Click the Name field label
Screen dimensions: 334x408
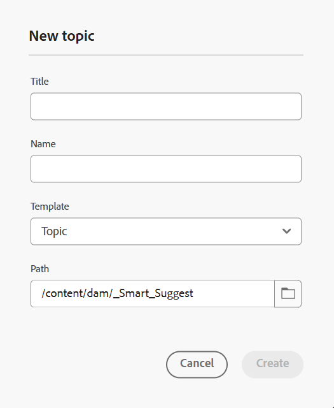[x=43, y=144]
